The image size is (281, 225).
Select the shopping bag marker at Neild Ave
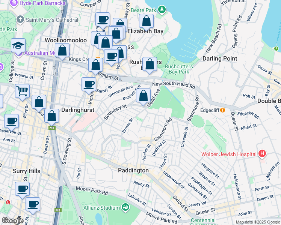coord(143,96)
